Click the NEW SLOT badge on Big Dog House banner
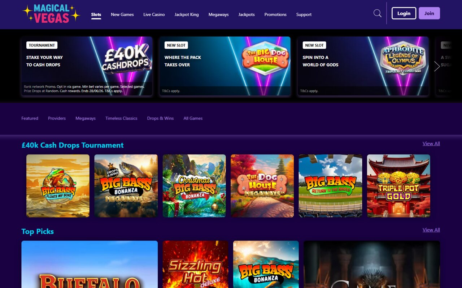 [x=176, y=45]
